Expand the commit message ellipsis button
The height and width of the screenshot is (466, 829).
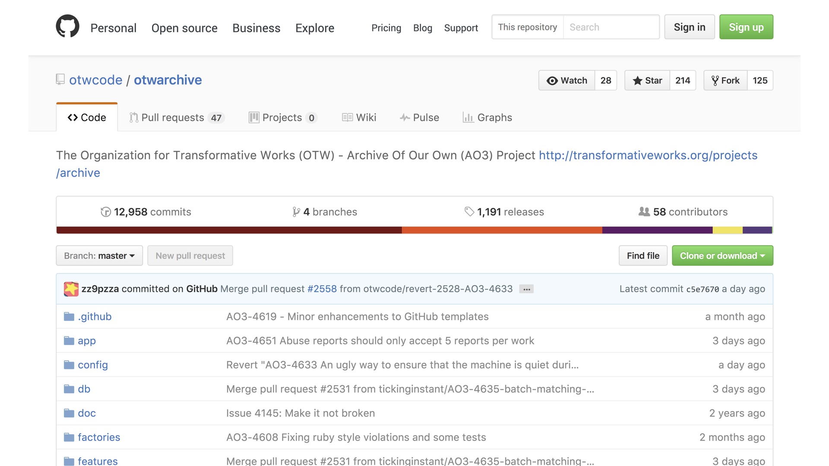pyautogui.click(x=526, y=289)
